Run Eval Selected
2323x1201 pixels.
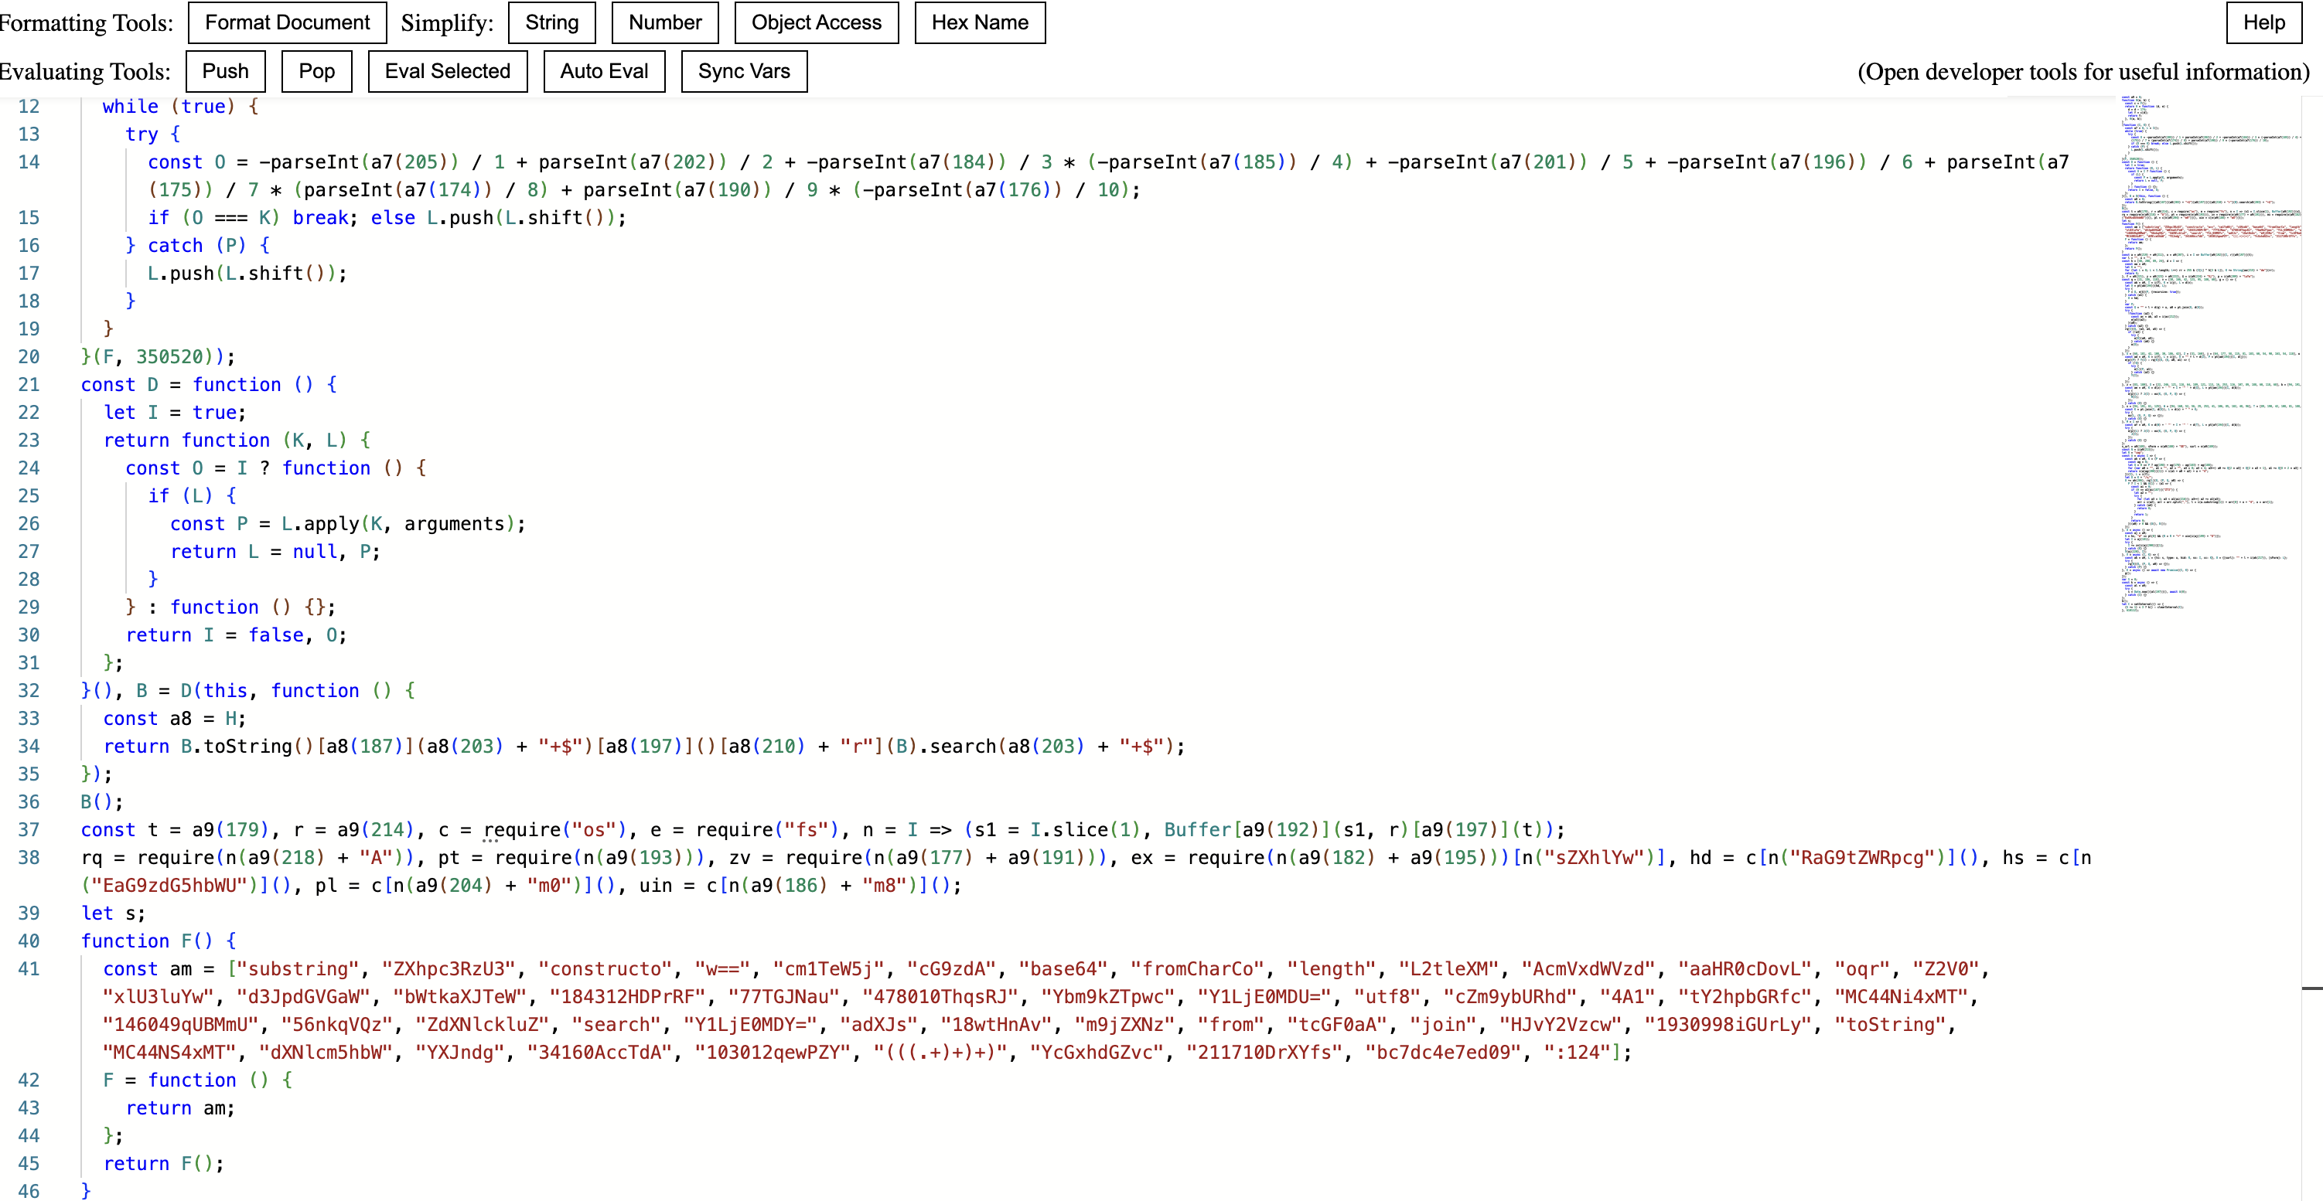pos(447,71)
